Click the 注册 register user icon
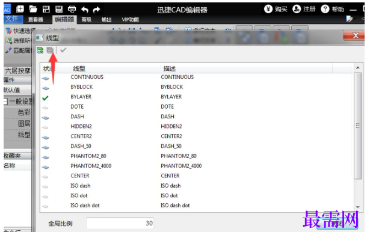The image size is (370, 238). [x=297, y=9]
